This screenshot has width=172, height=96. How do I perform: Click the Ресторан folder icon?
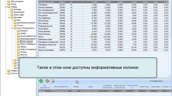[12, 17]
